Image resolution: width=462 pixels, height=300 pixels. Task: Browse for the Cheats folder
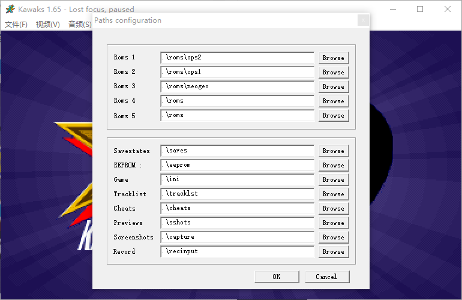[x=334, y=209]
